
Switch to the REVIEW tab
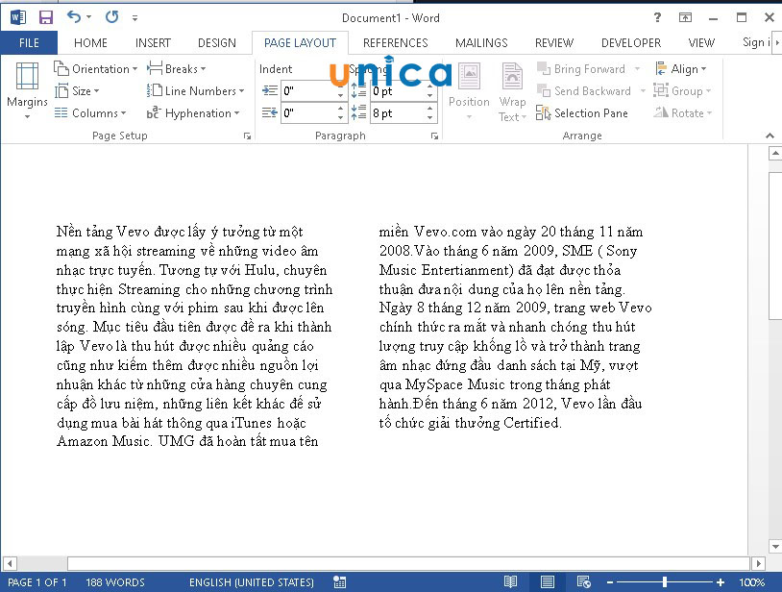pyautogui.click(x=554, y=43)
